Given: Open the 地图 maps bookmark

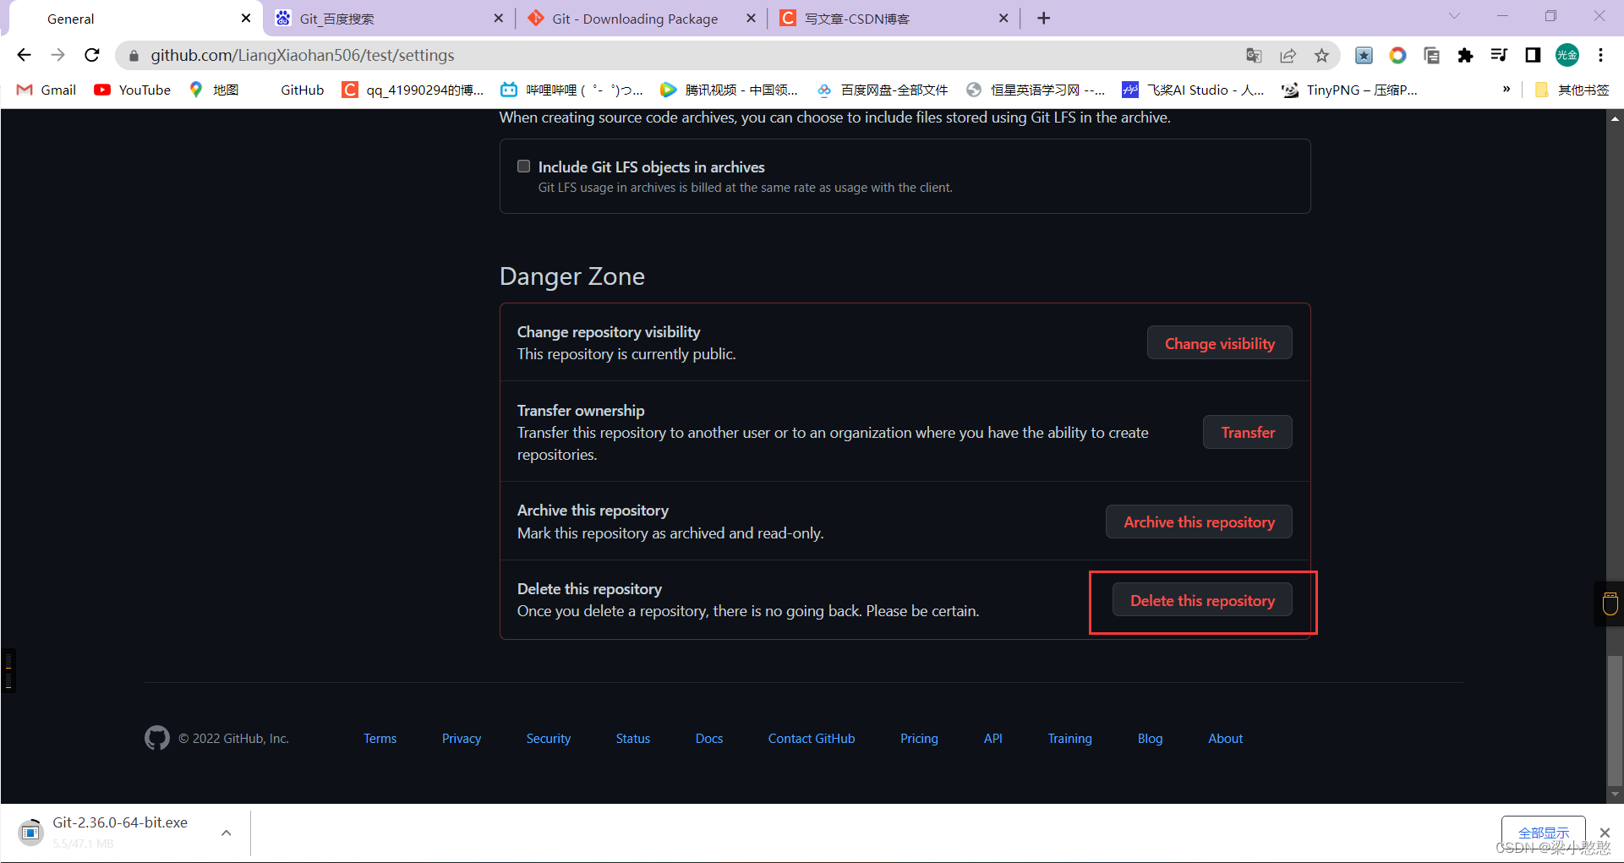Looking at the screenshot, I should 214,90.
